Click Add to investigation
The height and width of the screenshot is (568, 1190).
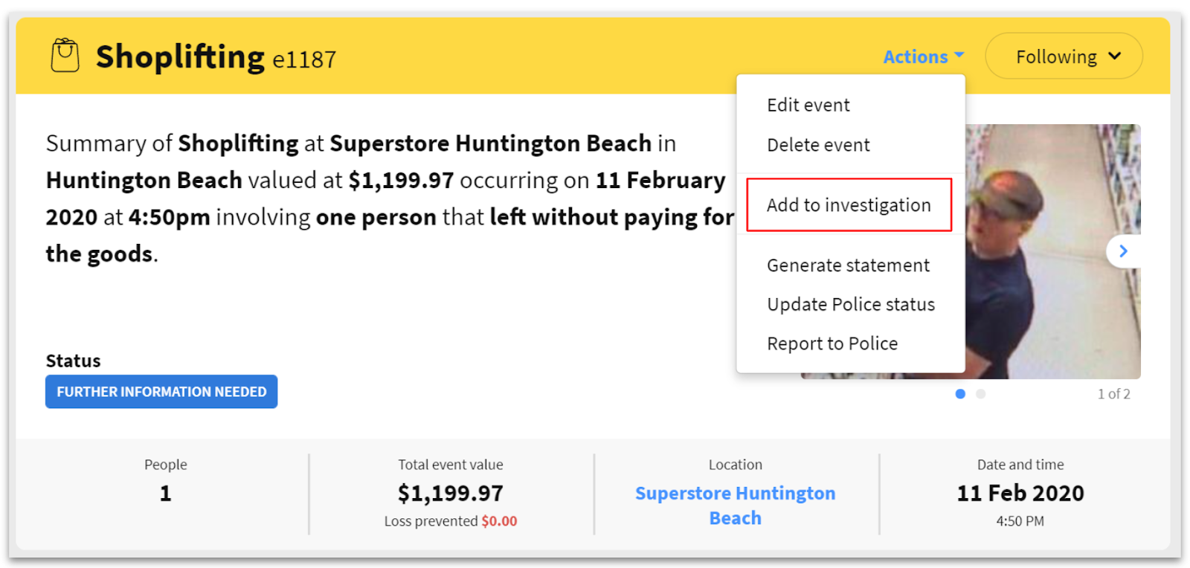point(849,205)
